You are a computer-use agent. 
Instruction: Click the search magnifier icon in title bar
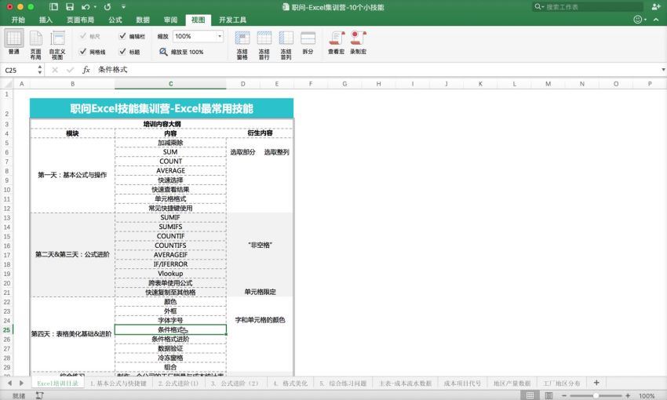(538, 6)
